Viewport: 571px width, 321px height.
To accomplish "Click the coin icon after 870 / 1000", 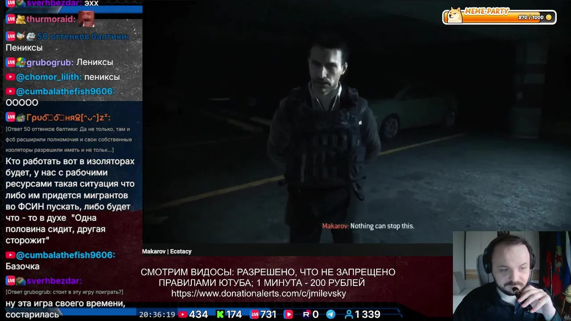I will pos(549,17).
